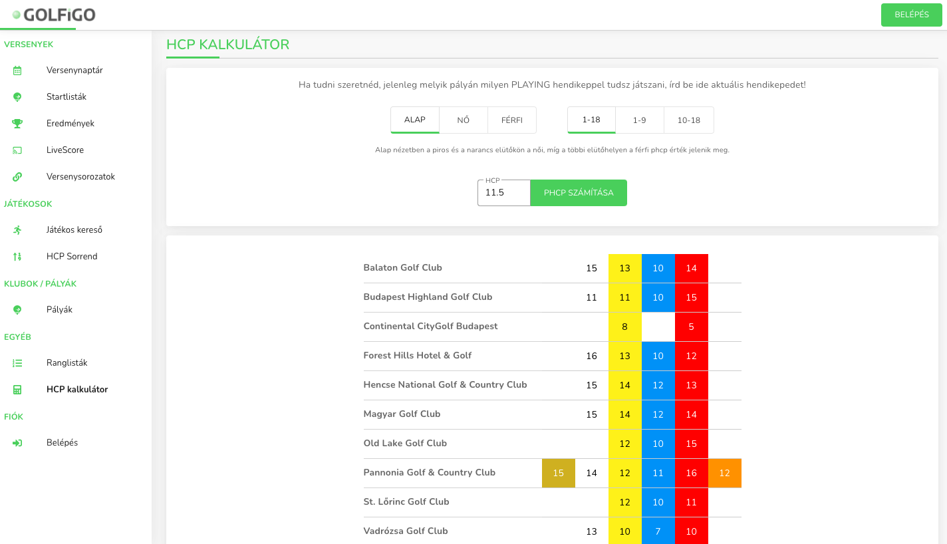Switch to the NŐ view
The width and height of the screenshot is (947, 544).
click(464, 120)
